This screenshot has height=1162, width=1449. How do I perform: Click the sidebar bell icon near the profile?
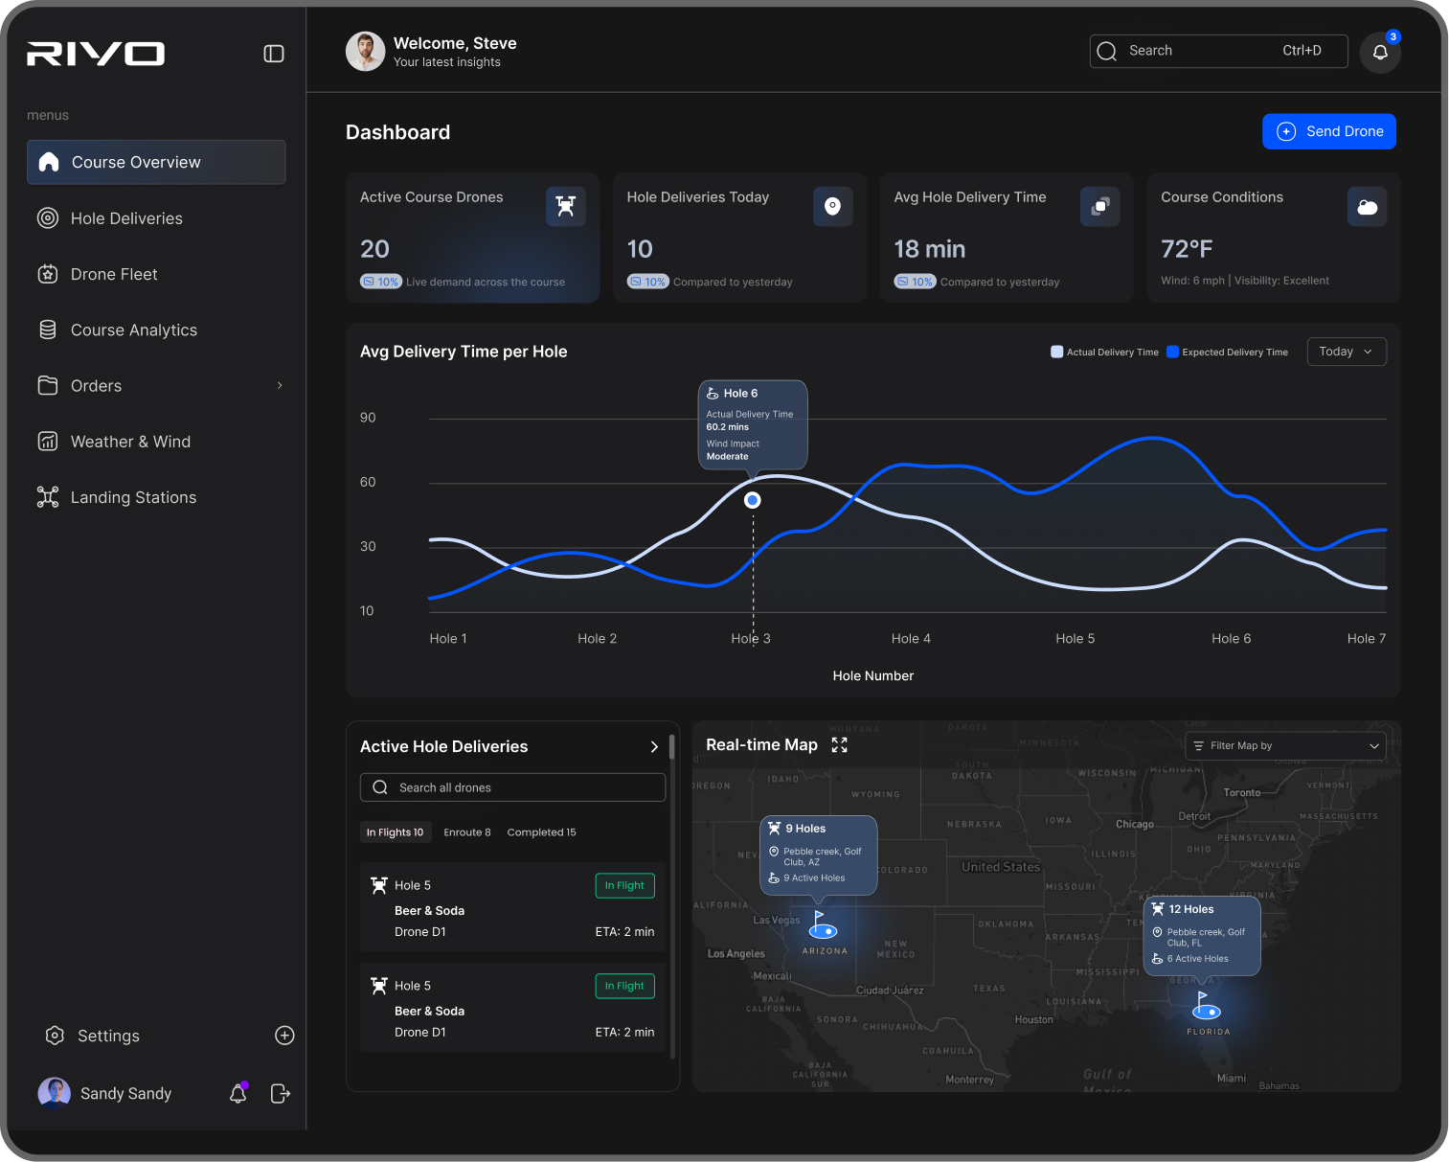pyautogui.click(x=238, y=1093)
